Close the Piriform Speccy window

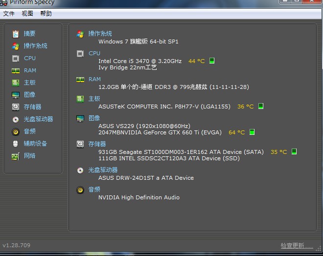click(312, 1)
